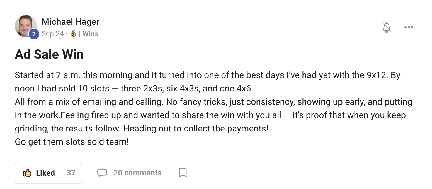
Task: Mute notifications using the bell toggle
Action: [387, 27]
